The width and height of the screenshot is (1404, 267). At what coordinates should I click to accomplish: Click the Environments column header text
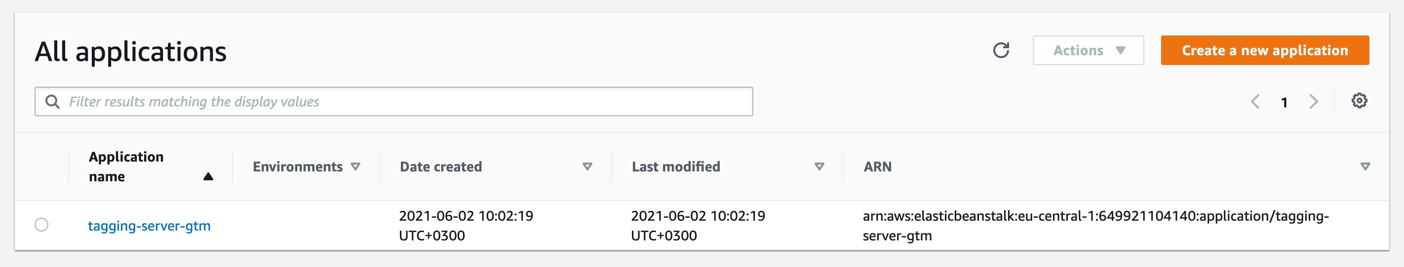(x=298, y=167)
